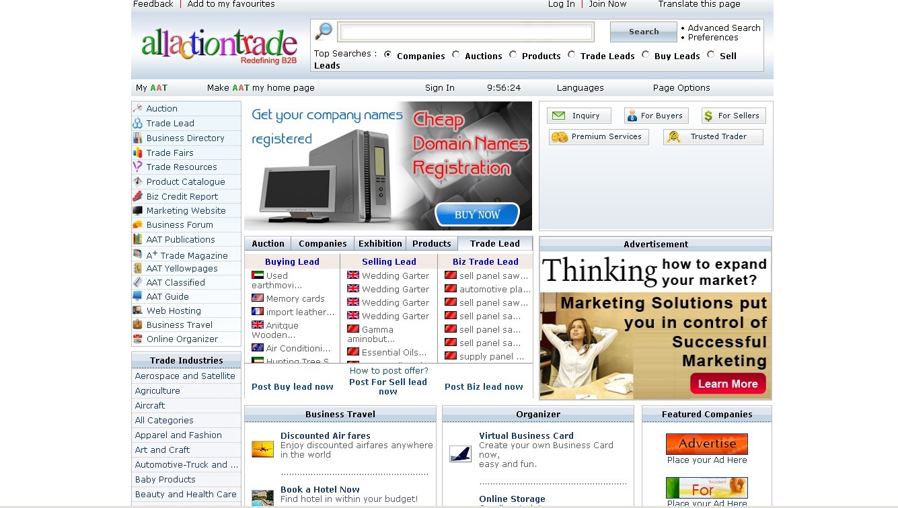Click the A+ Trade Magazine icon
This screenshot has width=898, height=508.
point(138,255)
